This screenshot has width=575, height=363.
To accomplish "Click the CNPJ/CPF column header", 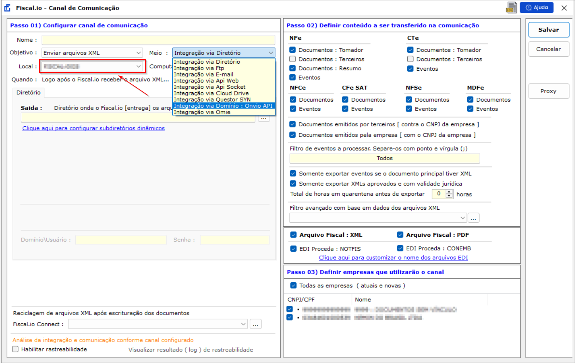I will click(301, 300).
